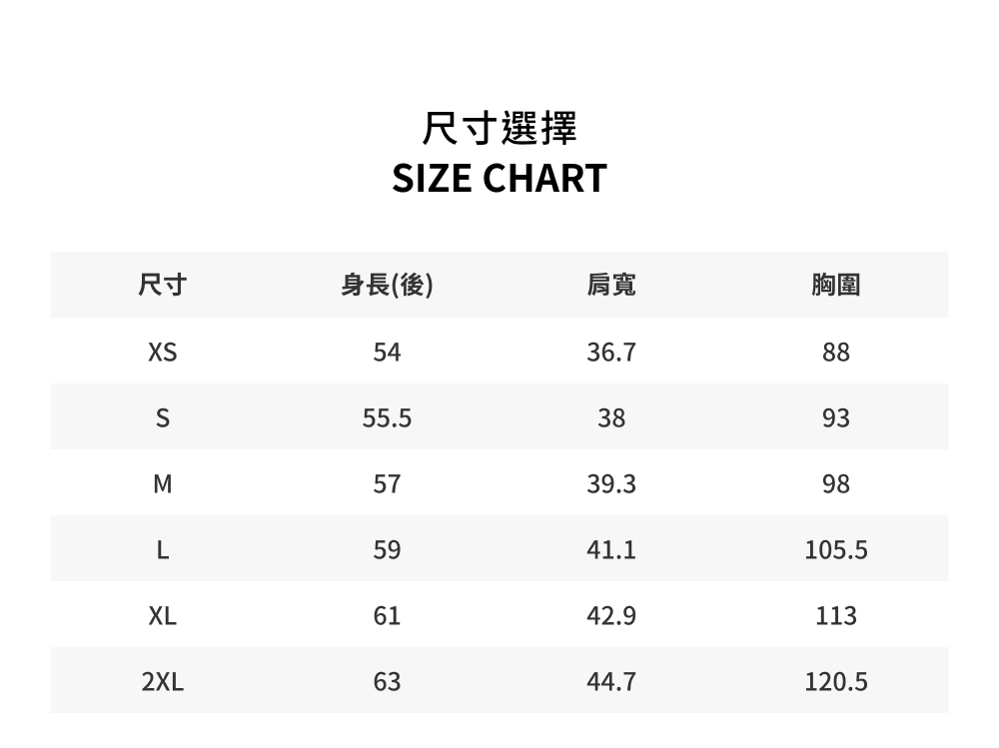Screen dimensions: 999x748
Task: Click the 44.7 shoulder width value
Action: 611,682
